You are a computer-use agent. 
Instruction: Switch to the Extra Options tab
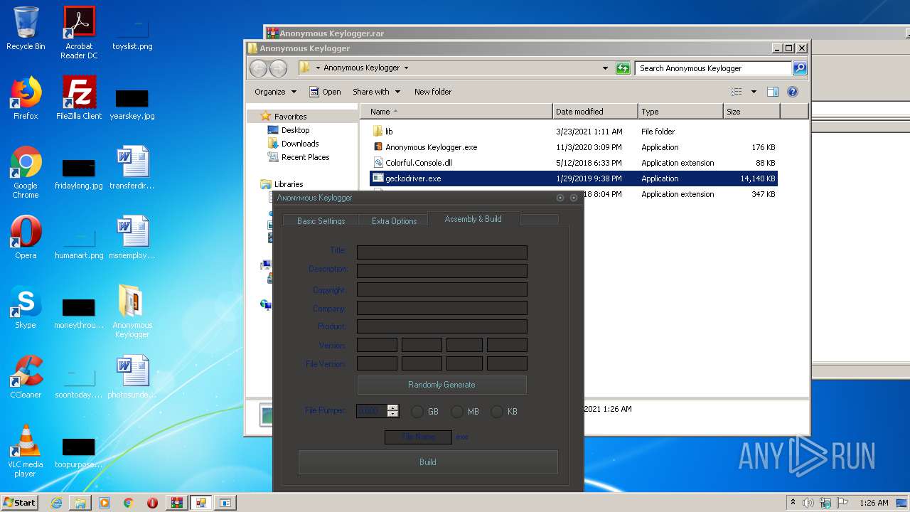coord(394,220)
